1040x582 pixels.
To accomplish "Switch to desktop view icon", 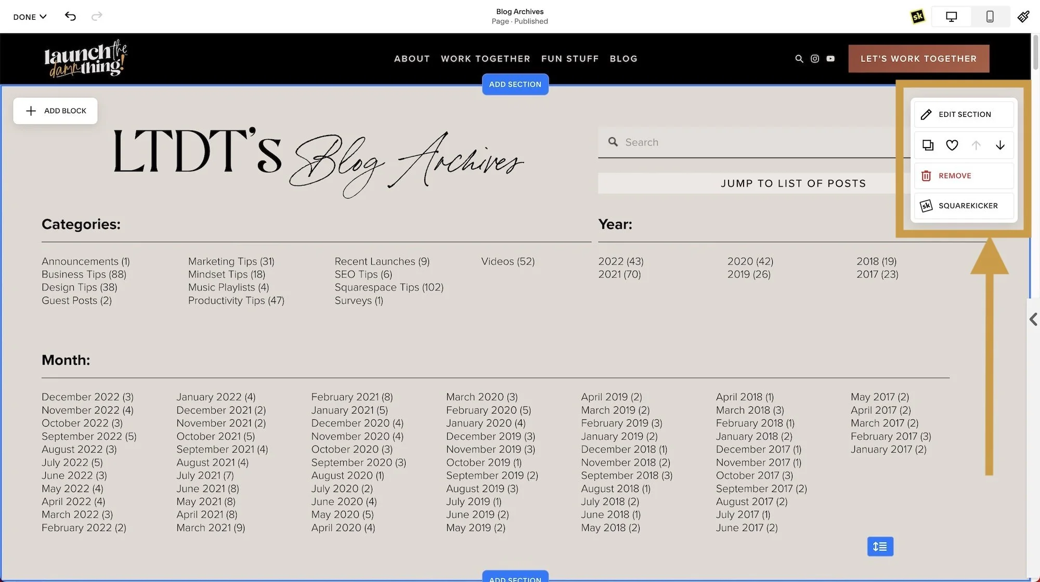I will [x=951, y=17].
